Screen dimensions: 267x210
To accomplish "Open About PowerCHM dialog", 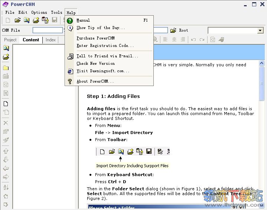I will point(109,82).
